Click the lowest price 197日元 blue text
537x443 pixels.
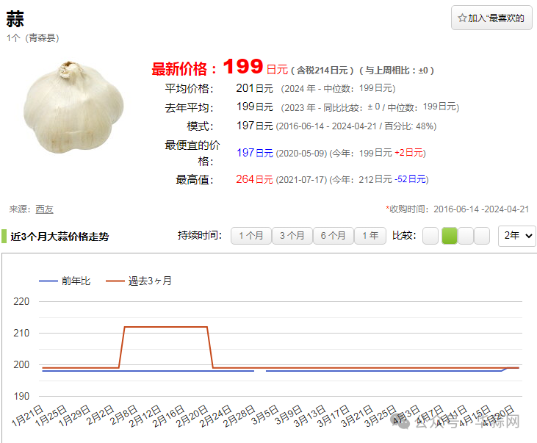click(254, 153)
